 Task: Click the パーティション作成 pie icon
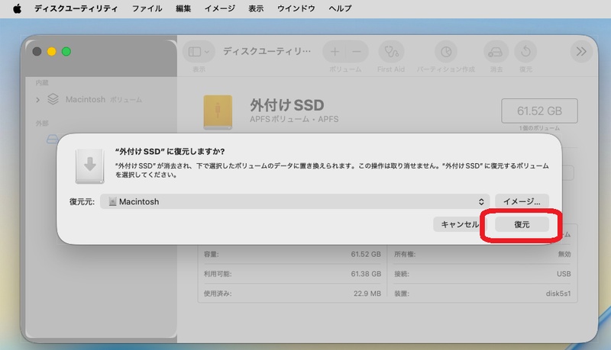point(446,52)
